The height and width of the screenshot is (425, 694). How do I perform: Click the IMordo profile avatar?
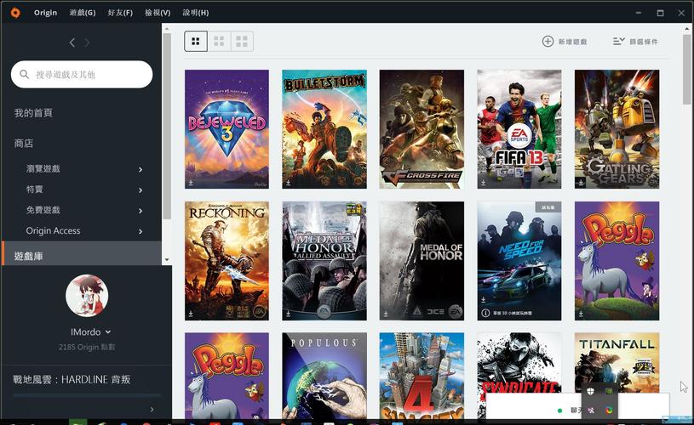click(x=87, y=296)
